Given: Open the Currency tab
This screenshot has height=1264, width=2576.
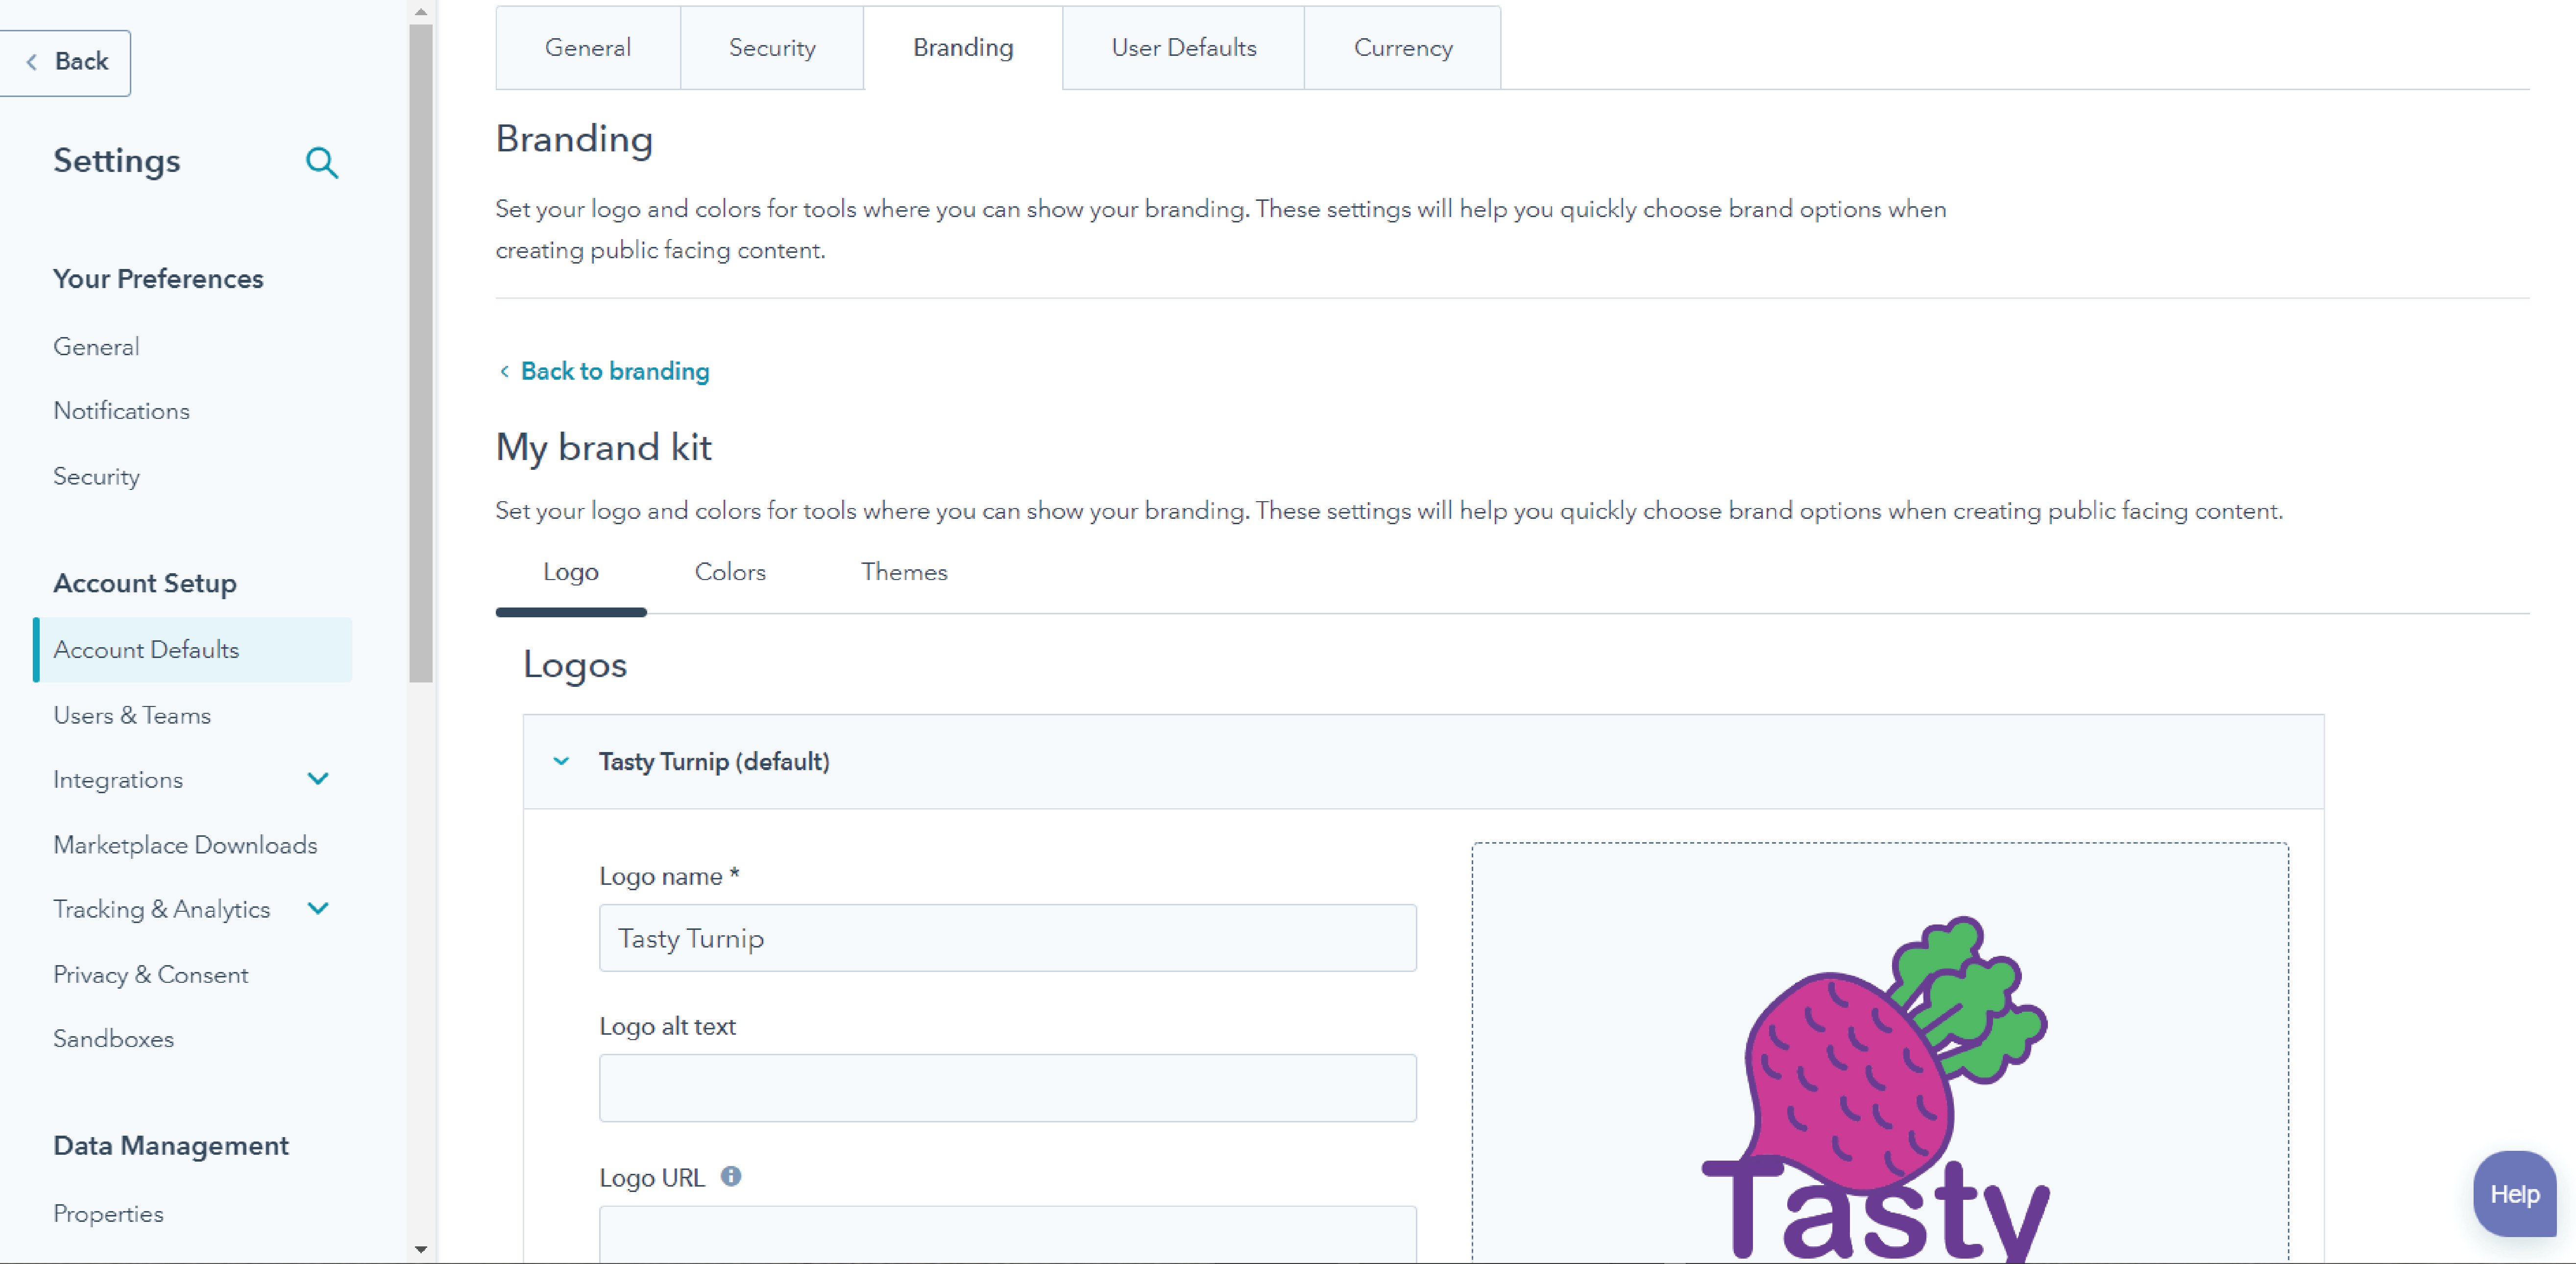Looking at the screenshot, I should tap(1403, 48).
